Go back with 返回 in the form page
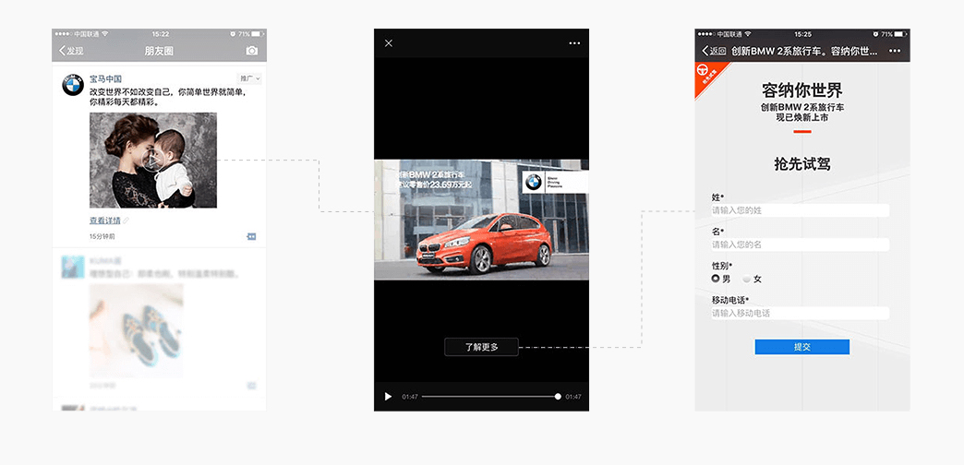964x465 pixels. pyautogui.click(x=714, y=51)
